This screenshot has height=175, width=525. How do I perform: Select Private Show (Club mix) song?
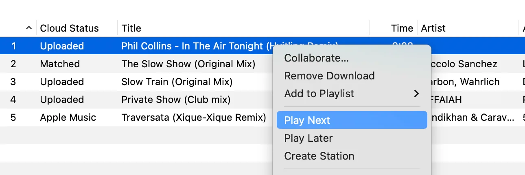click(x=176, y=100)
